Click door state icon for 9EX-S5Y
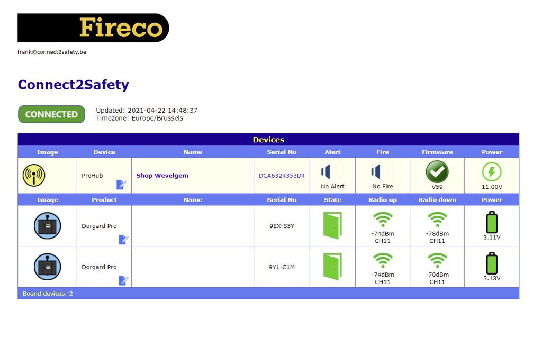542x347 pixels. click(x=332, y=225)
